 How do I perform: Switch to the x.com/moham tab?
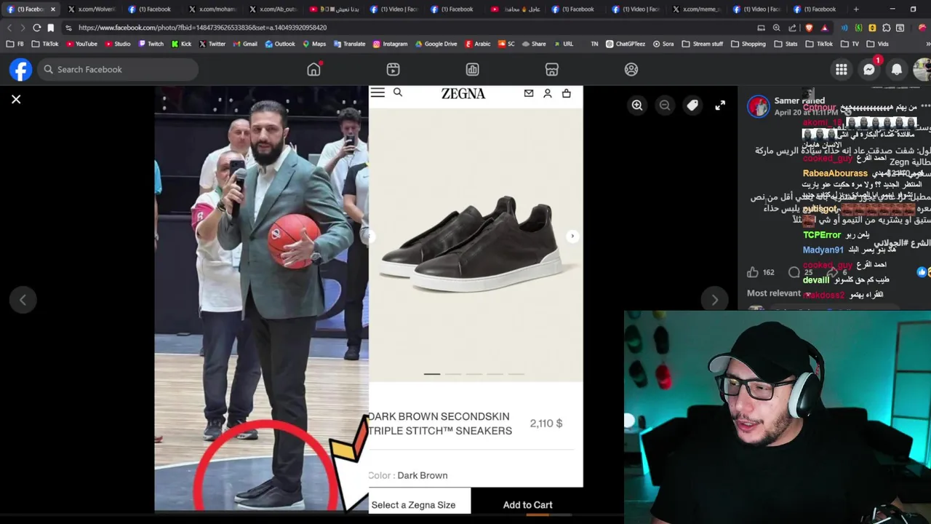pos(212,9)
